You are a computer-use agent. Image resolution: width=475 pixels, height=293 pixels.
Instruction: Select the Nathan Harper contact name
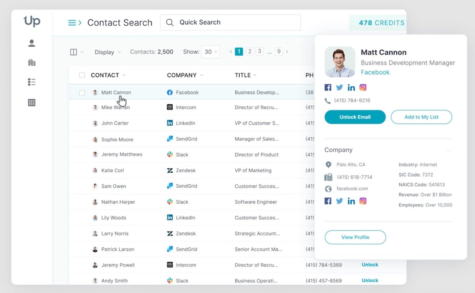[x=118, y=202]
